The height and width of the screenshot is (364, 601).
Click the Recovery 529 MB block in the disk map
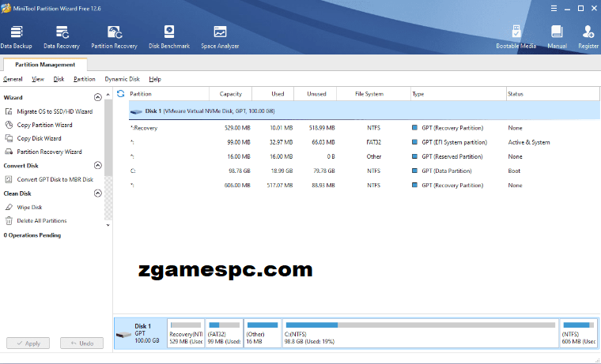click(x=186, y=333)
